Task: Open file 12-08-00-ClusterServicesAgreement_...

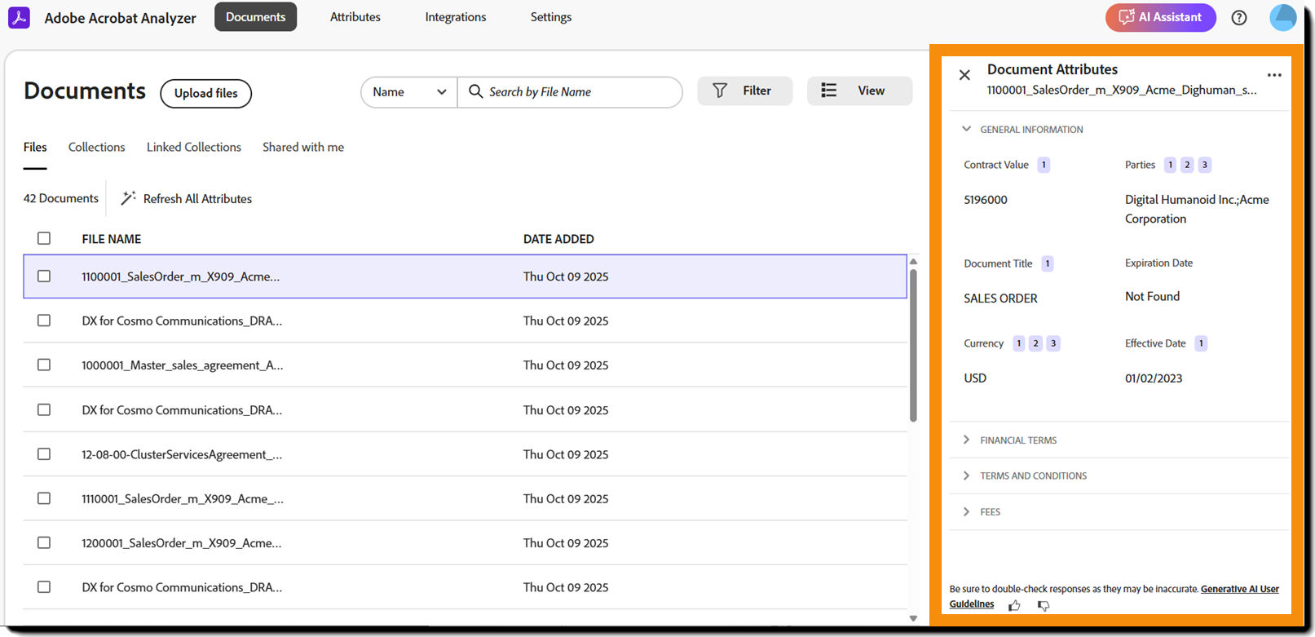Action: point(182,454)
